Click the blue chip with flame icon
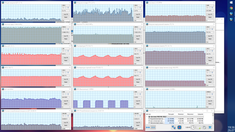The image size is (235, 132). [x=179, y=127]
